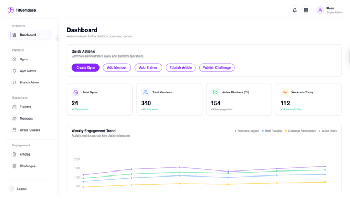This screenshot has width=350, height=199.
Task: Open the Group Classes section
Action: click(x=30, y=130)
